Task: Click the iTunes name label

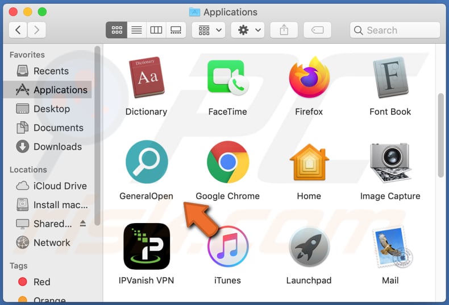Action: pyautogui.click(x=228, y=281)
